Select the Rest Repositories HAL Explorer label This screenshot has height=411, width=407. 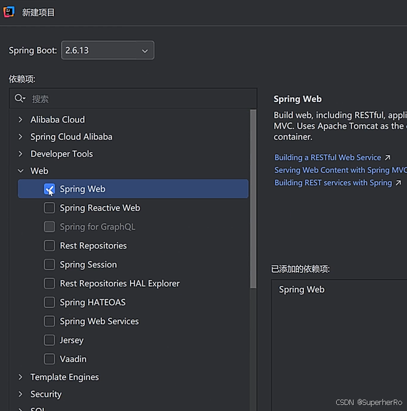(119, 283)
